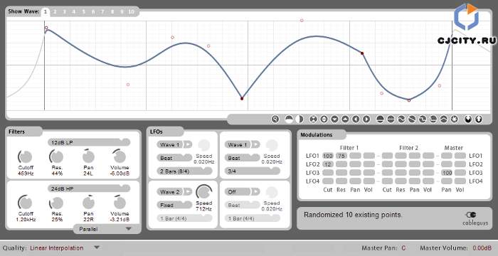Image resolution: width=498 pixels, height=256 pixels.
Task: Click the starburst randomize points icon
Action: [455, 119]
